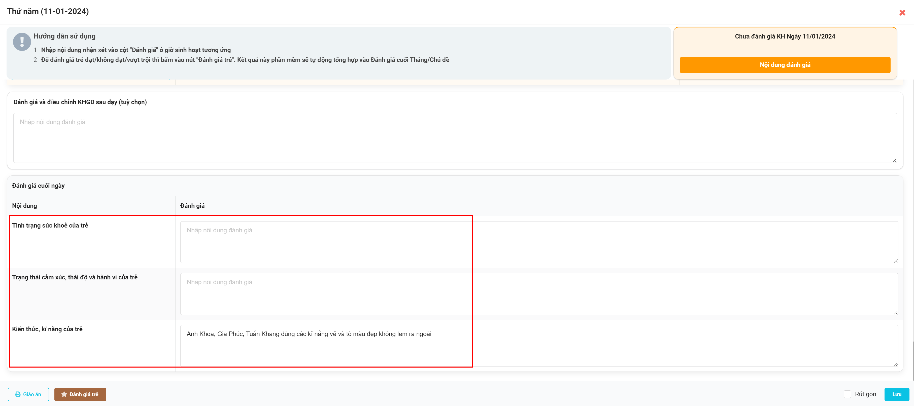914x406 pixels.
Task: Click the star icon on Đánh giá trẻ
Action: coord(64,394)
